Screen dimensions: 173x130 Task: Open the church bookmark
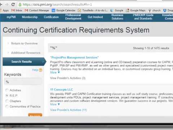pos(154,10)
